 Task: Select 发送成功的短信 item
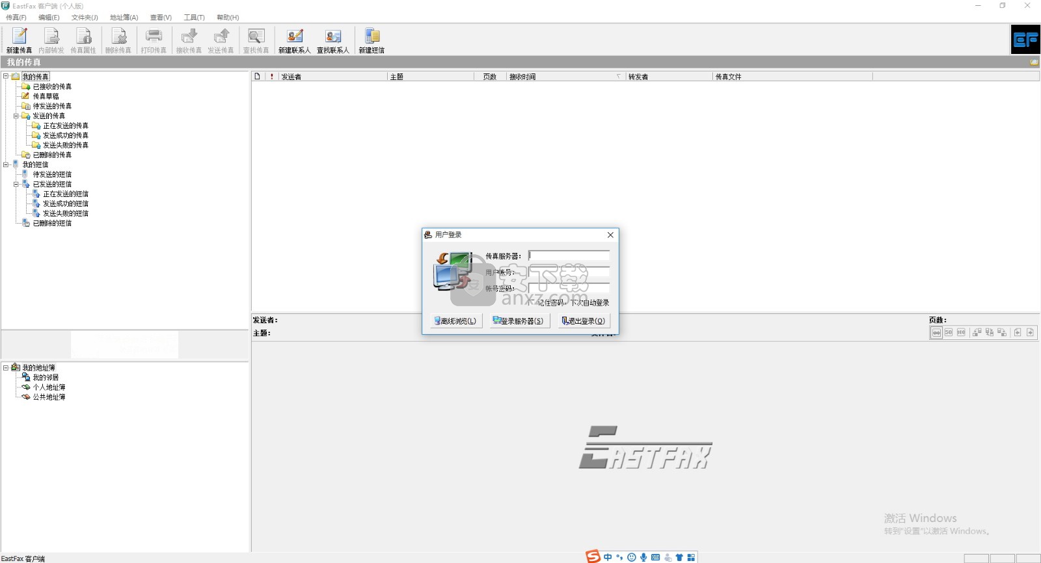pos(66,203)
